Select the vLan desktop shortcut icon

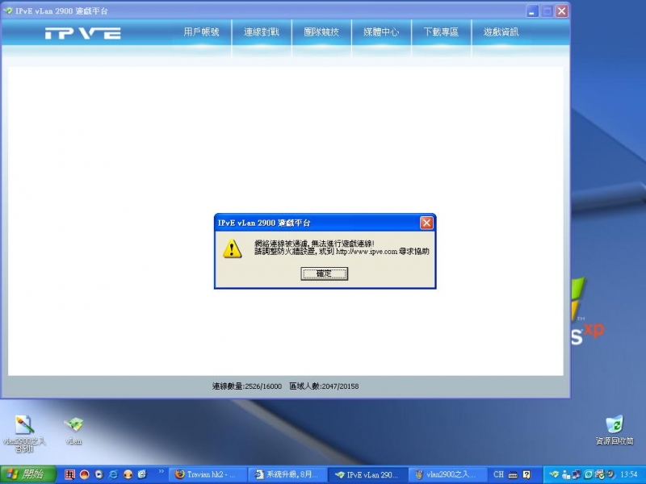73,431
